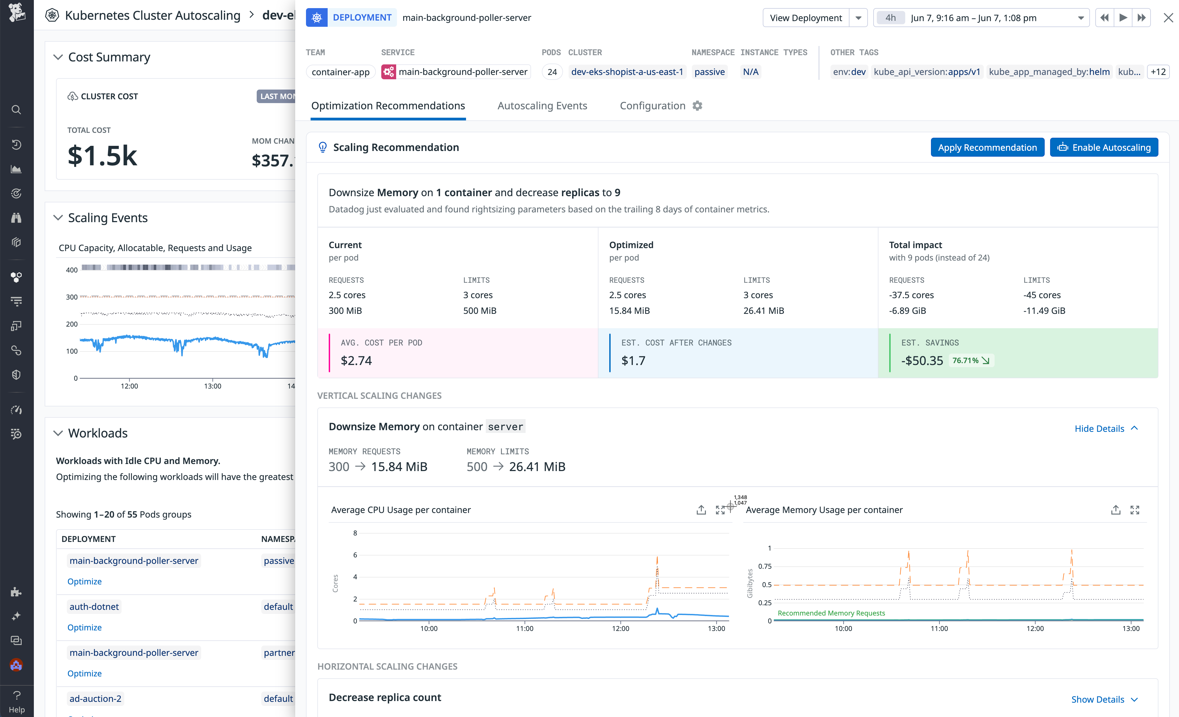Open Help at the bottom sidebar
Screen dimensions: 1179x717
[16, 695]
